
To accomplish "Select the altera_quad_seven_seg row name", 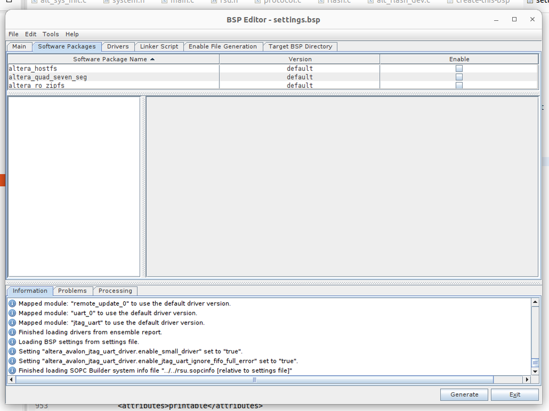I will coord(48,77).
